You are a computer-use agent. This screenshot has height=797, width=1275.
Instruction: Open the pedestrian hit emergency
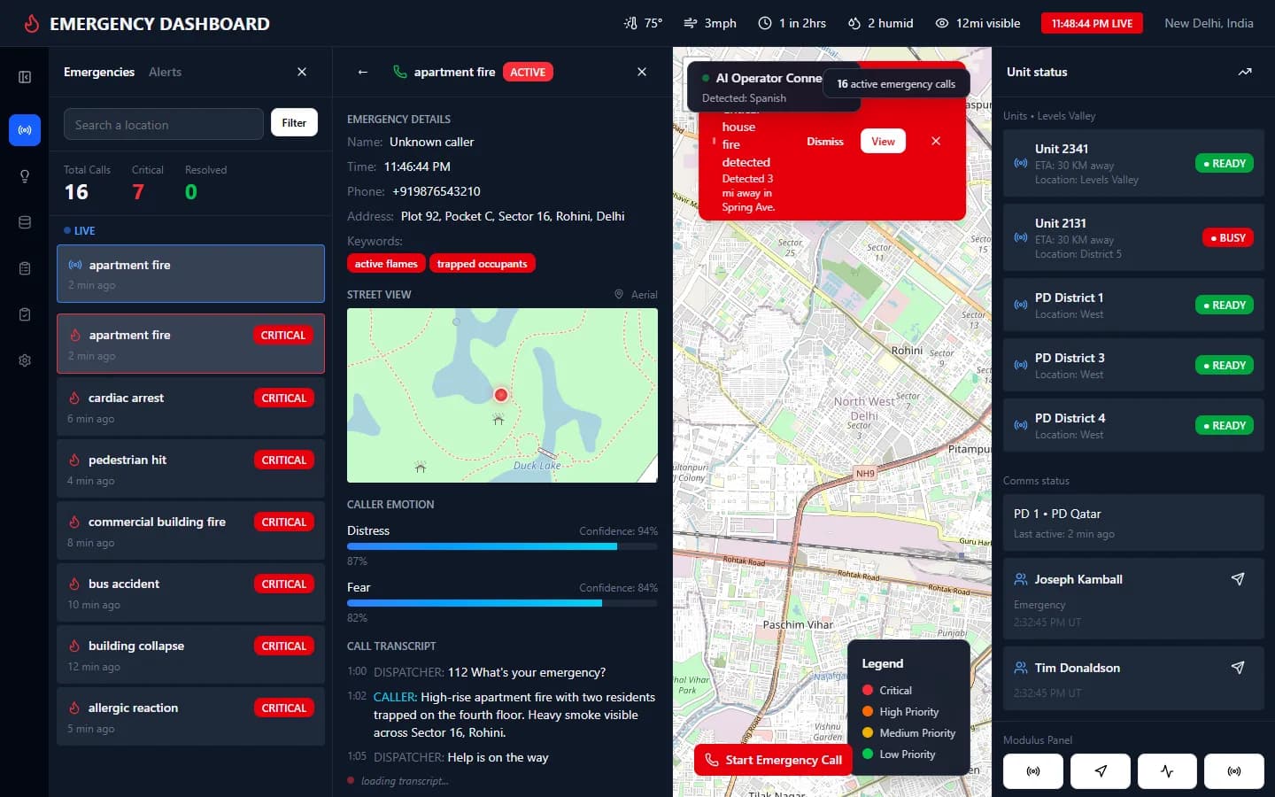pyautogui.click(x=190, y=468)
